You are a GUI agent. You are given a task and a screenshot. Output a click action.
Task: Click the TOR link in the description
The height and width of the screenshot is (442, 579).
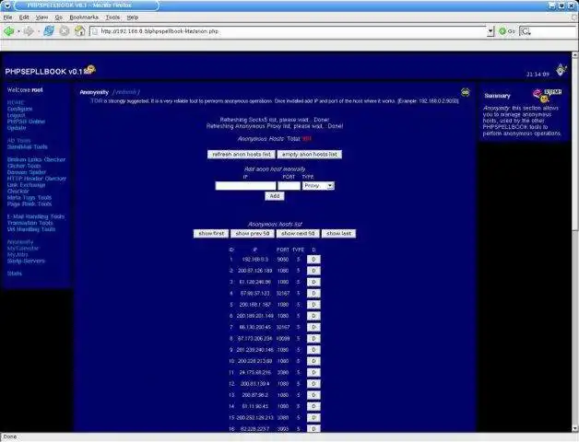coord(96,100)
